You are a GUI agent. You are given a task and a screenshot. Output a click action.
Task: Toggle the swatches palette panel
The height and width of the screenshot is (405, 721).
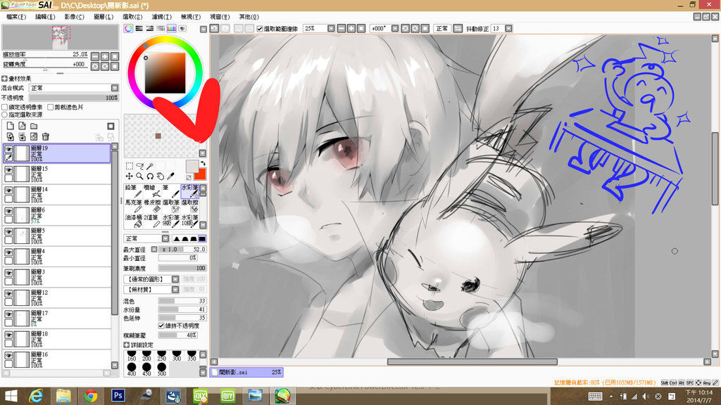point(172,28)
